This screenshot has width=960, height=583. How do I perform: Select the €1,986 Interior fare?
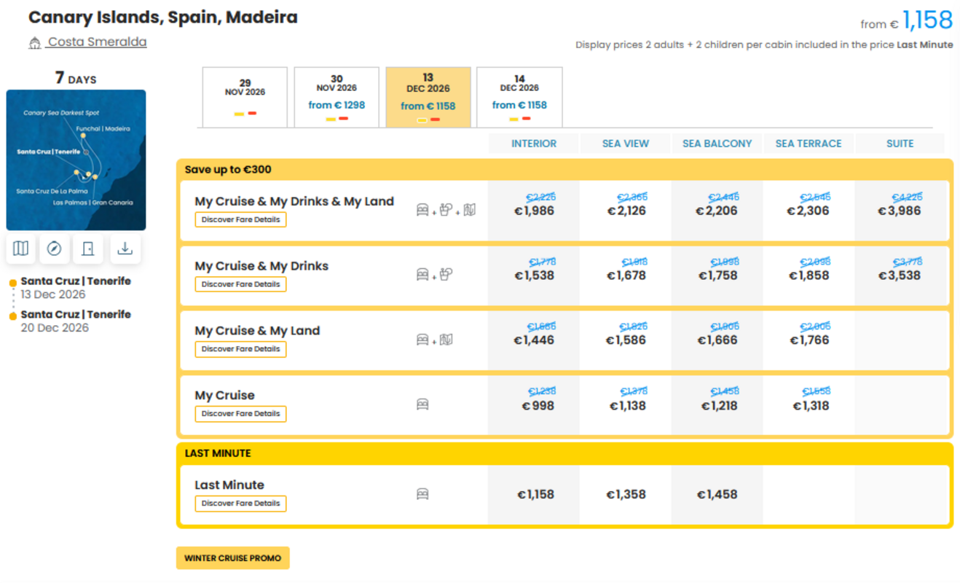point(534,211)
